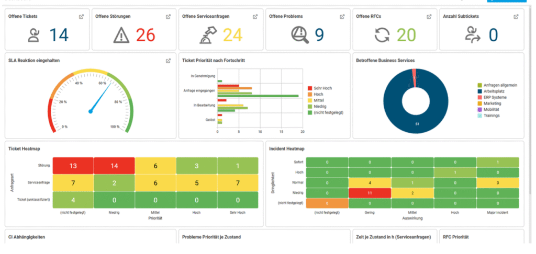The image size is (536, 254).
Task: Open Offene Problems external link icon
Action: (x=342, y=16)
